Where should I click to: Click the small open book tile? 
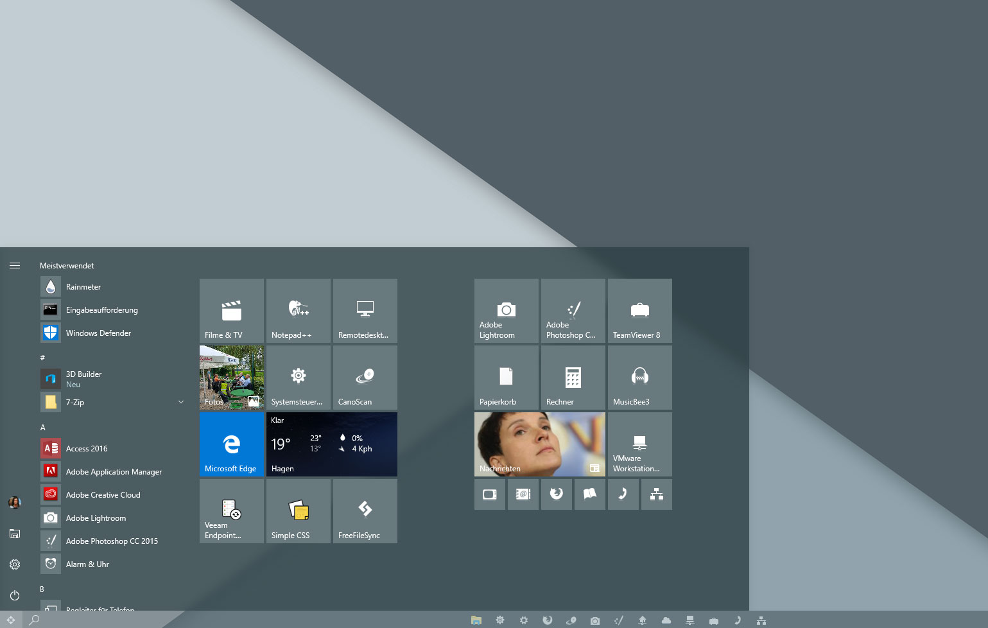(x=590, y=494)
